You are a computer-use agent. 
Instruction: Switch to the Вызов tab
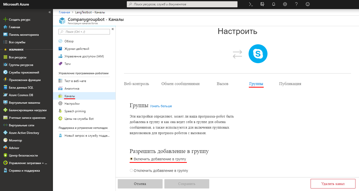pos(222,84)
